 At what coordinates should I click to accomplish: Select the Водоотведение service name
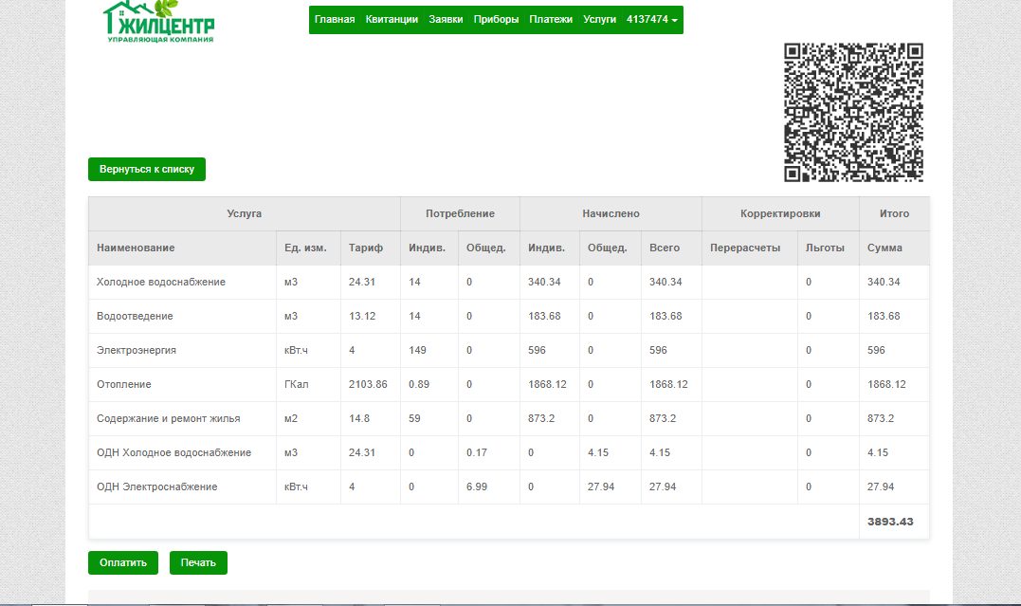coord(135,316)
